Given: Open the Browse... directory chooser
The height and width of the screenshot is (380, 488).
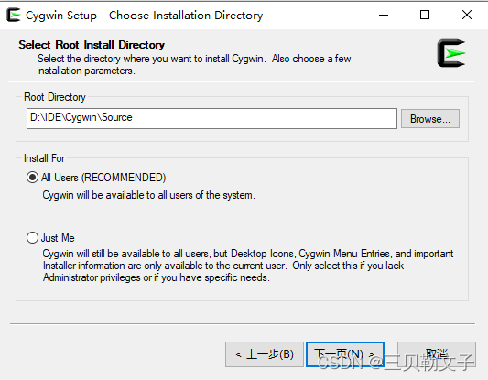Looking at the screenshot, I should tap(430, 118).
